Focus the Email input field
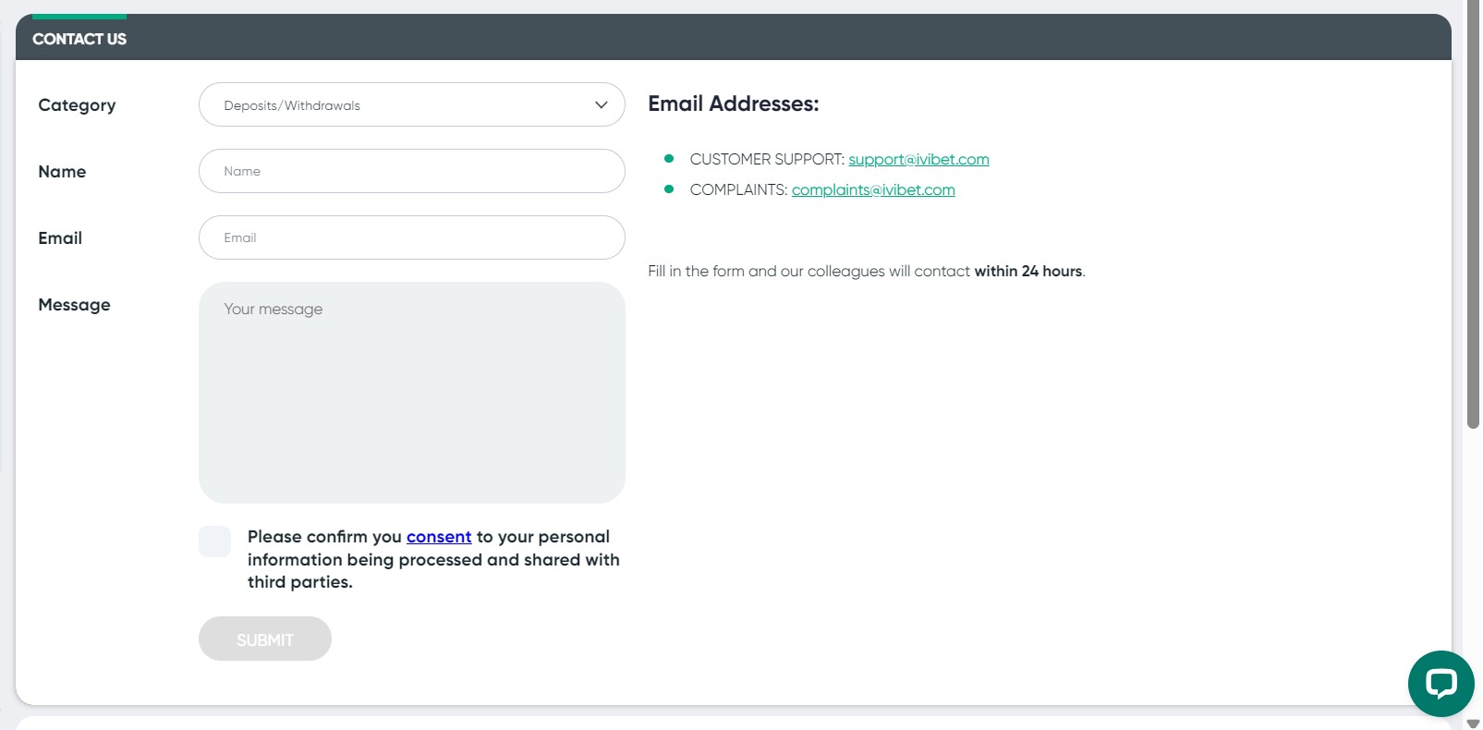 (x=412, y=237)
